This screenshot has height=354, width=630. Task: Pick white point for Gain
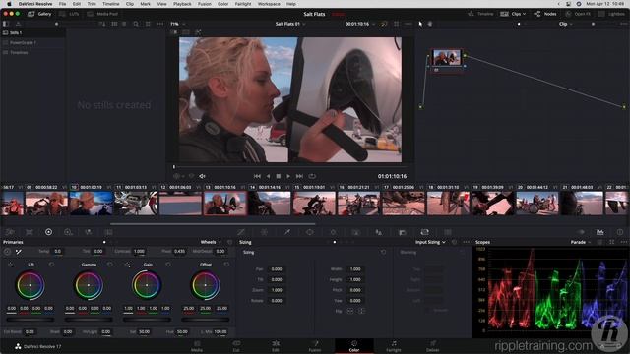[x=127, y=265]
